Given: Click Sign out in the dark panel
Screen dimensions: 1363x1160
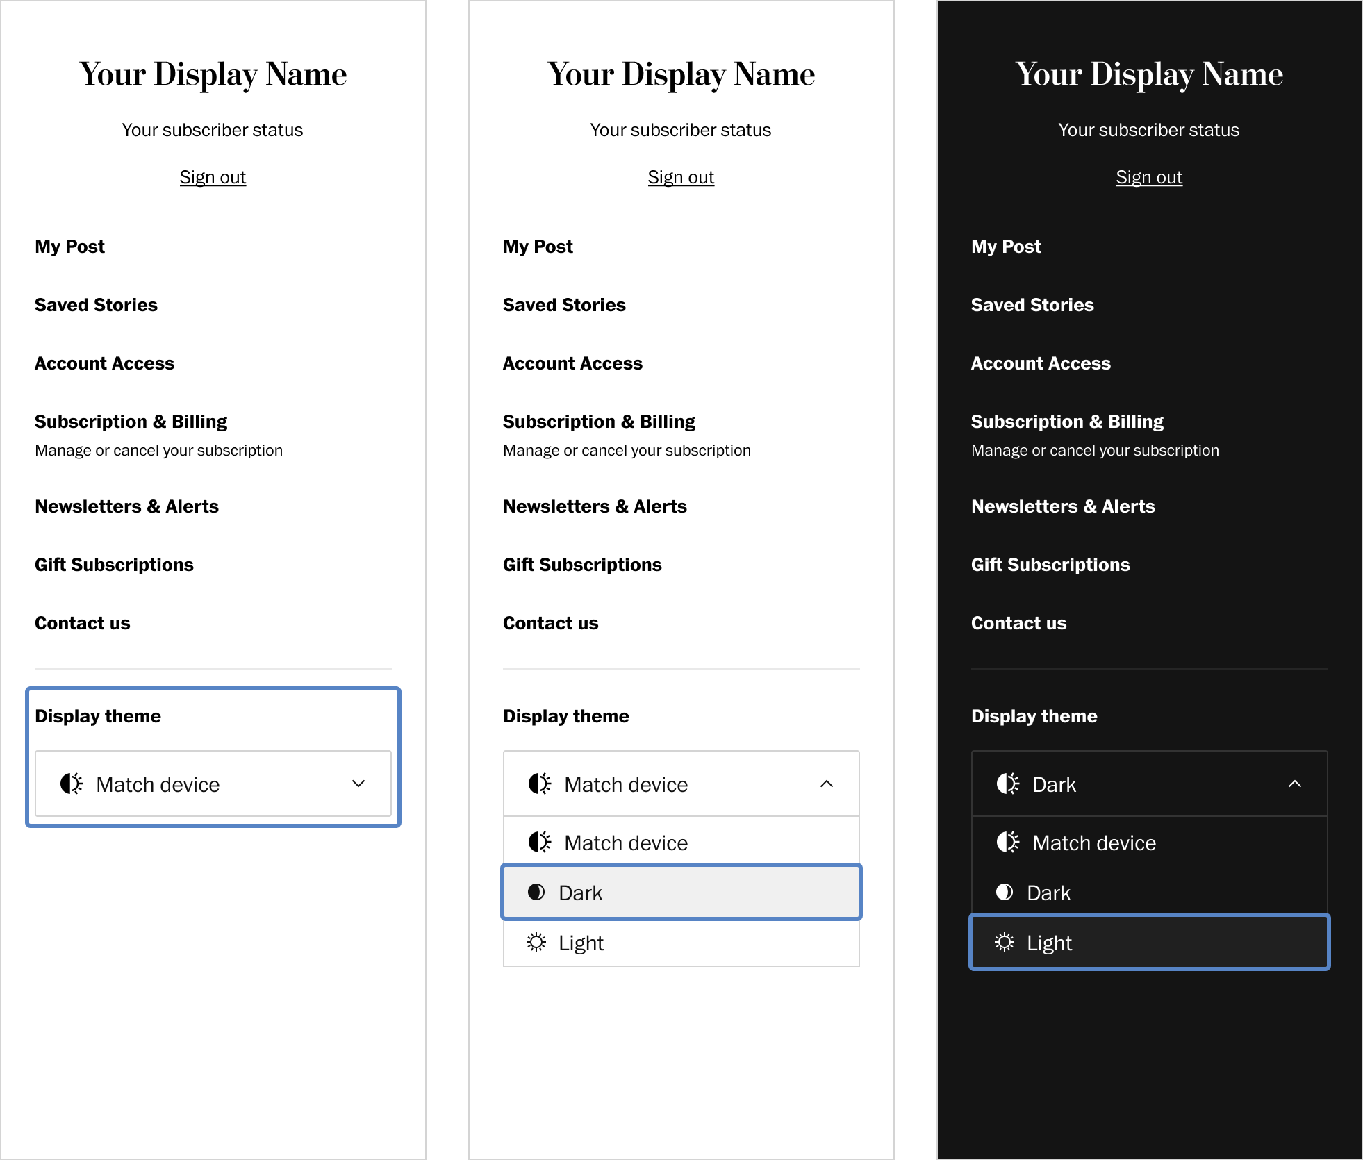Looking at the screenshot, I should (x=1149, y=177).
